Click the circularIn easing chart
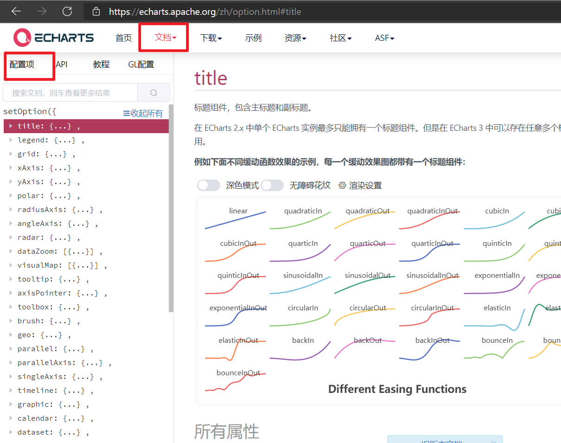This screenshot has height=443, width=561. pos(300,315)
